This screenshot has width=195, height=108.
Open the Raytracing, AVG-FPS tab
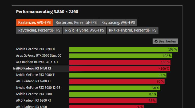tap(118, 22)
